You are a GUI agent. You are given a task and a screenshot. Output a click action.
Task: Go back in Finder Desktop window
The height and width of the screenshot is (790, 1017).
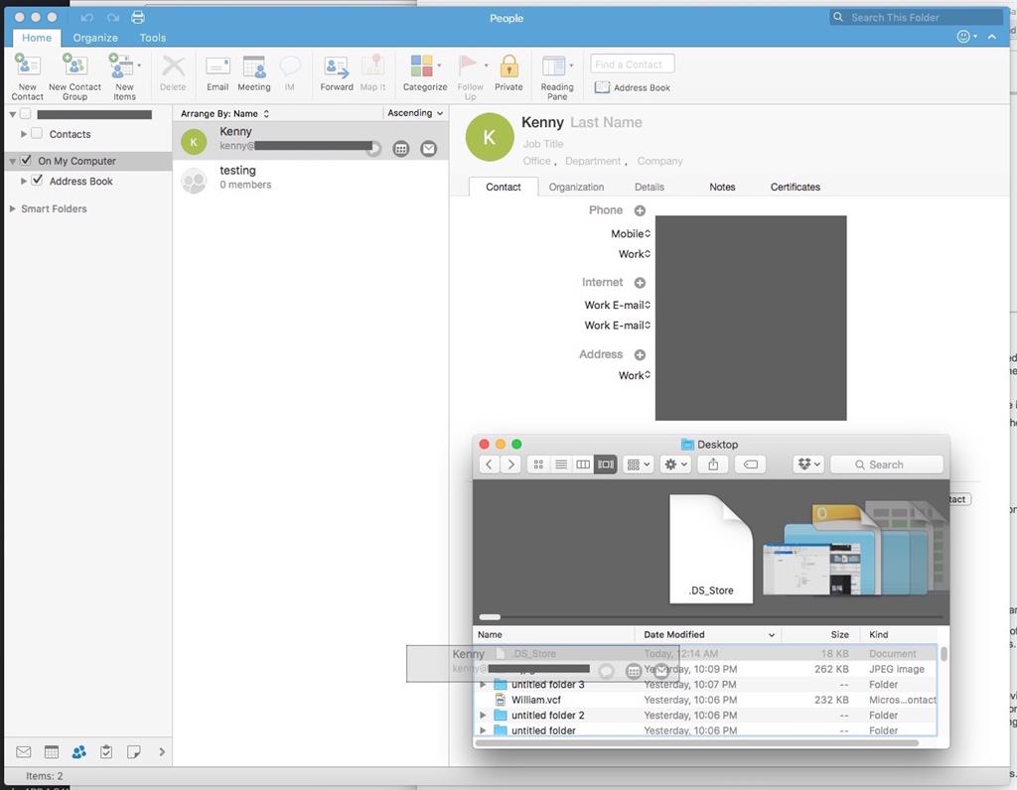coord(489,464)
